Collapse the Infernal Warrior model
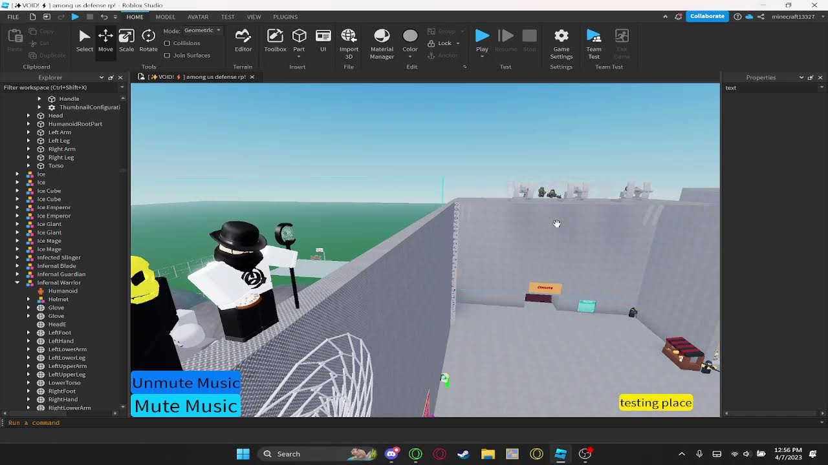828x465 pixels. [x=17, y=282]
